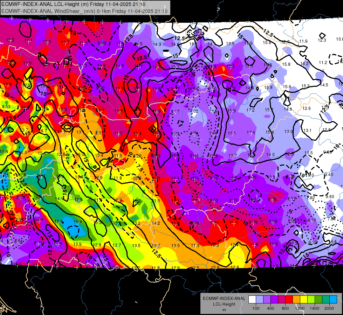Click the grid value 8.71

pyautogui.click(x=38, y=243)
